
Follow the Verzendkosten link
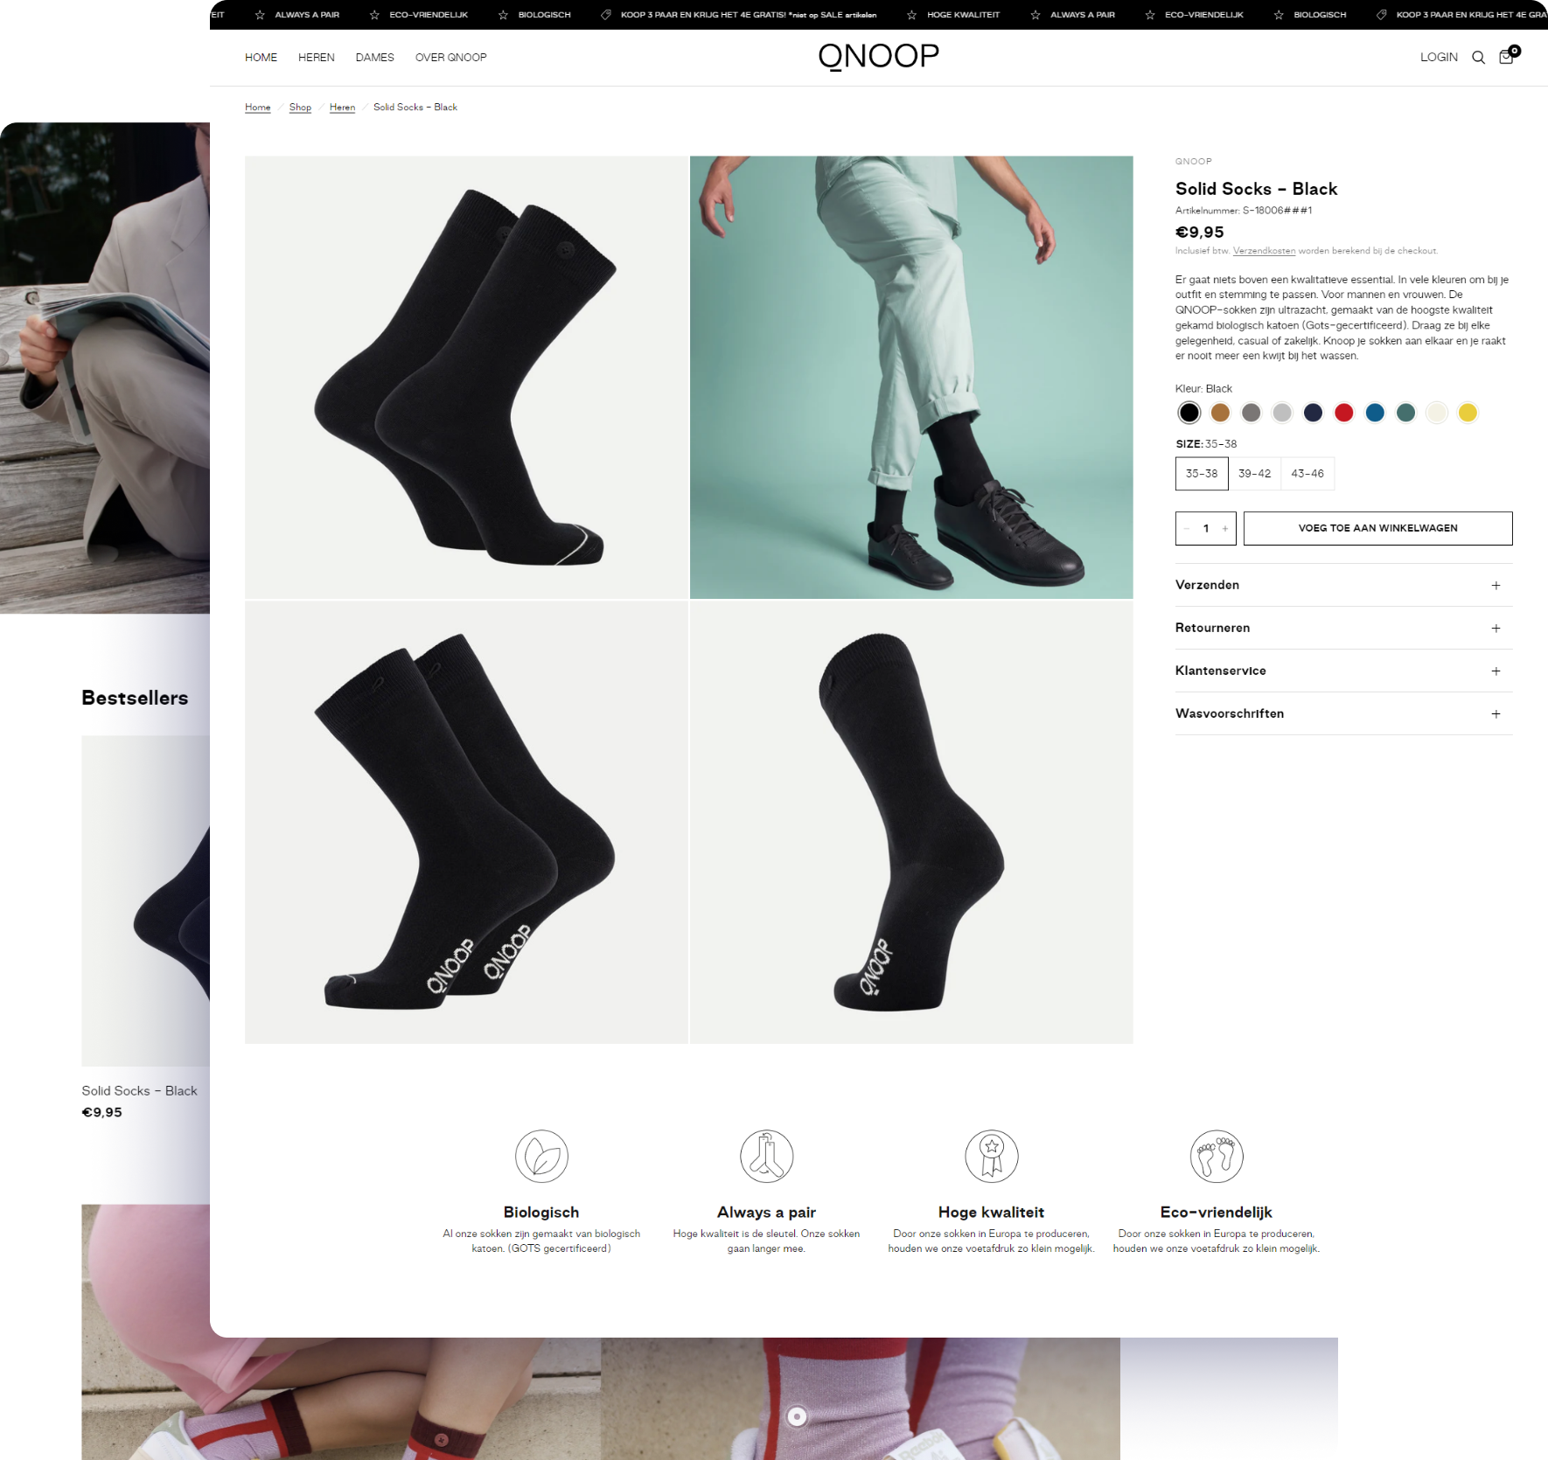click(1264, 251)
